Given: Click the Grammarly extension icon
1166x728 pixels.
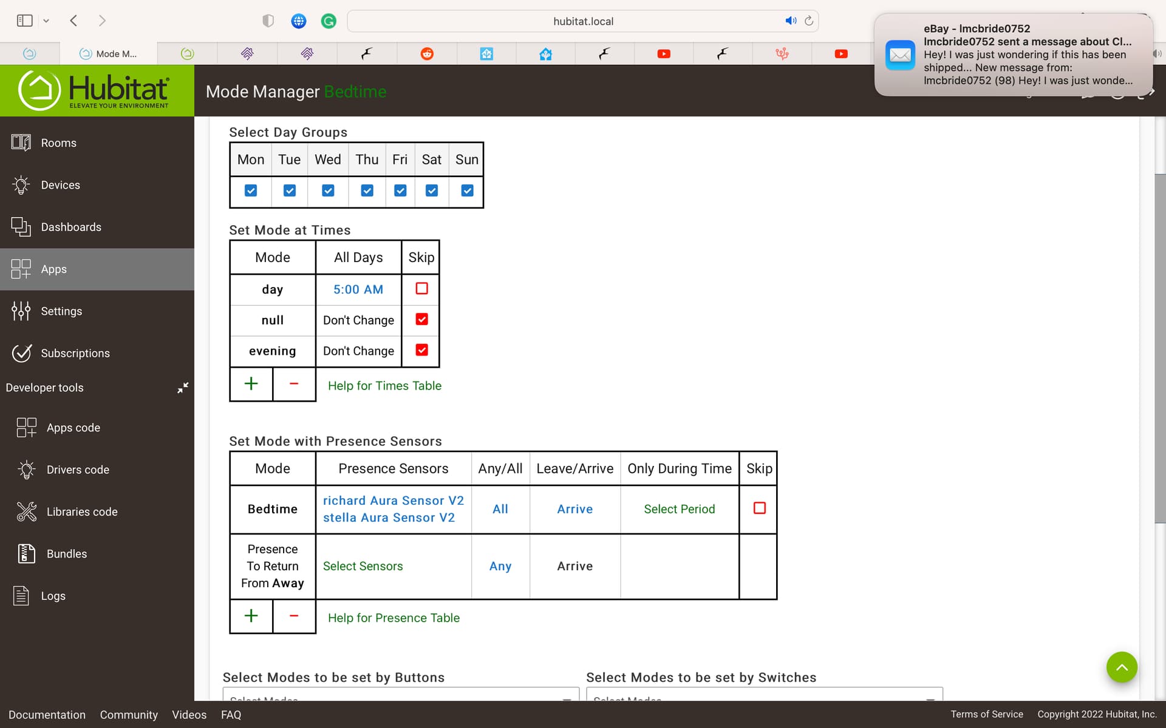Looking at the screenshot, I should pos(329,21).
